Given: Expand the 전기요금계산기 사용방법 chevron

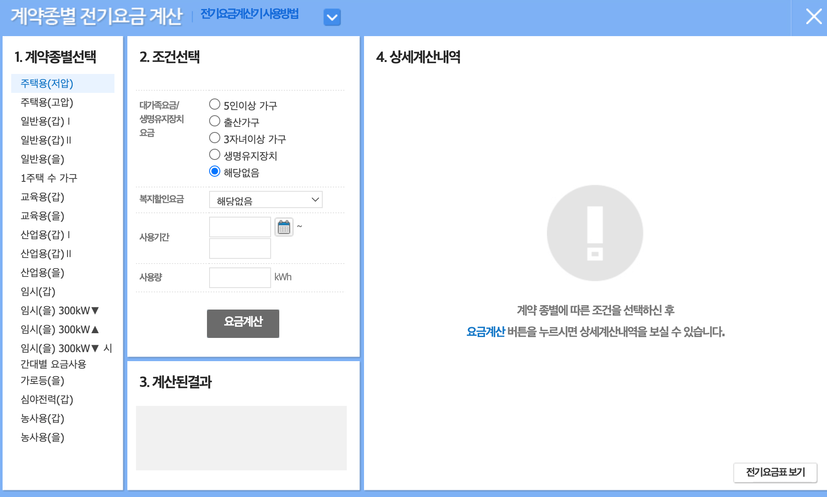Looking at the screenshot, I should point(331,17).
